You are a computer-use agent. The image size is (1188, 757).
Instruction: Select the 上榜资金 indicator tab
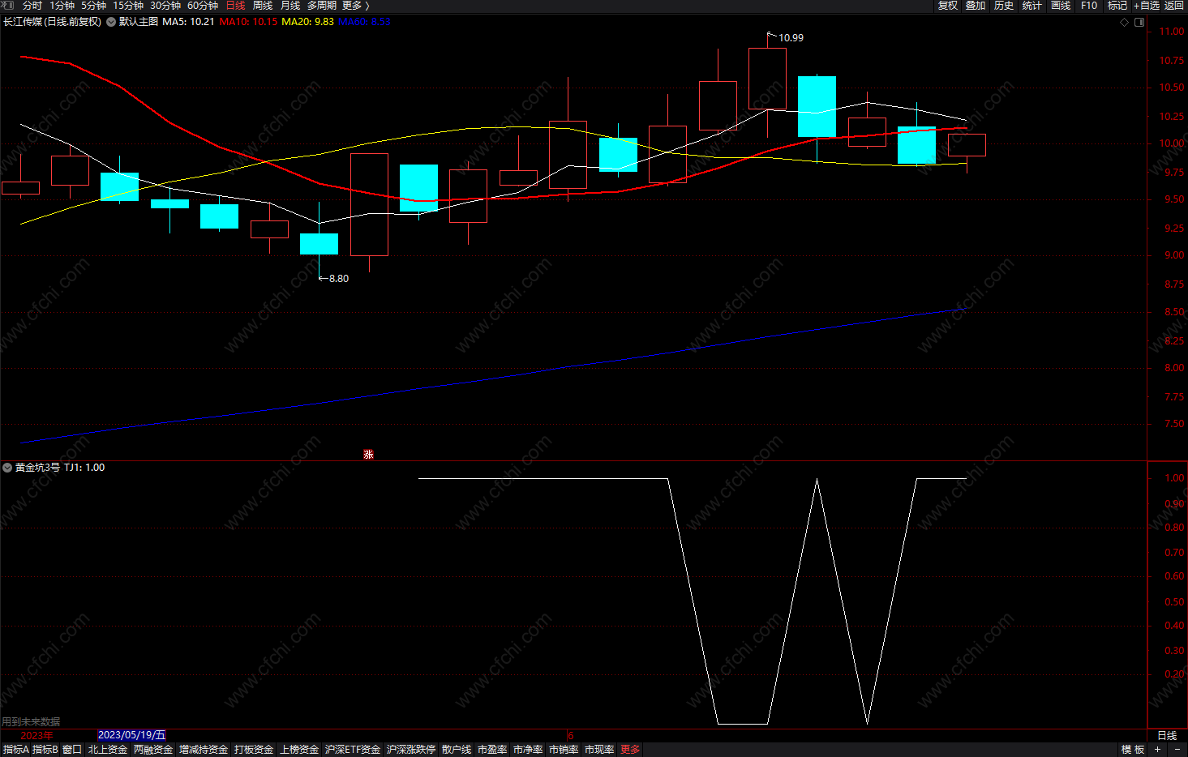[299, 750]
